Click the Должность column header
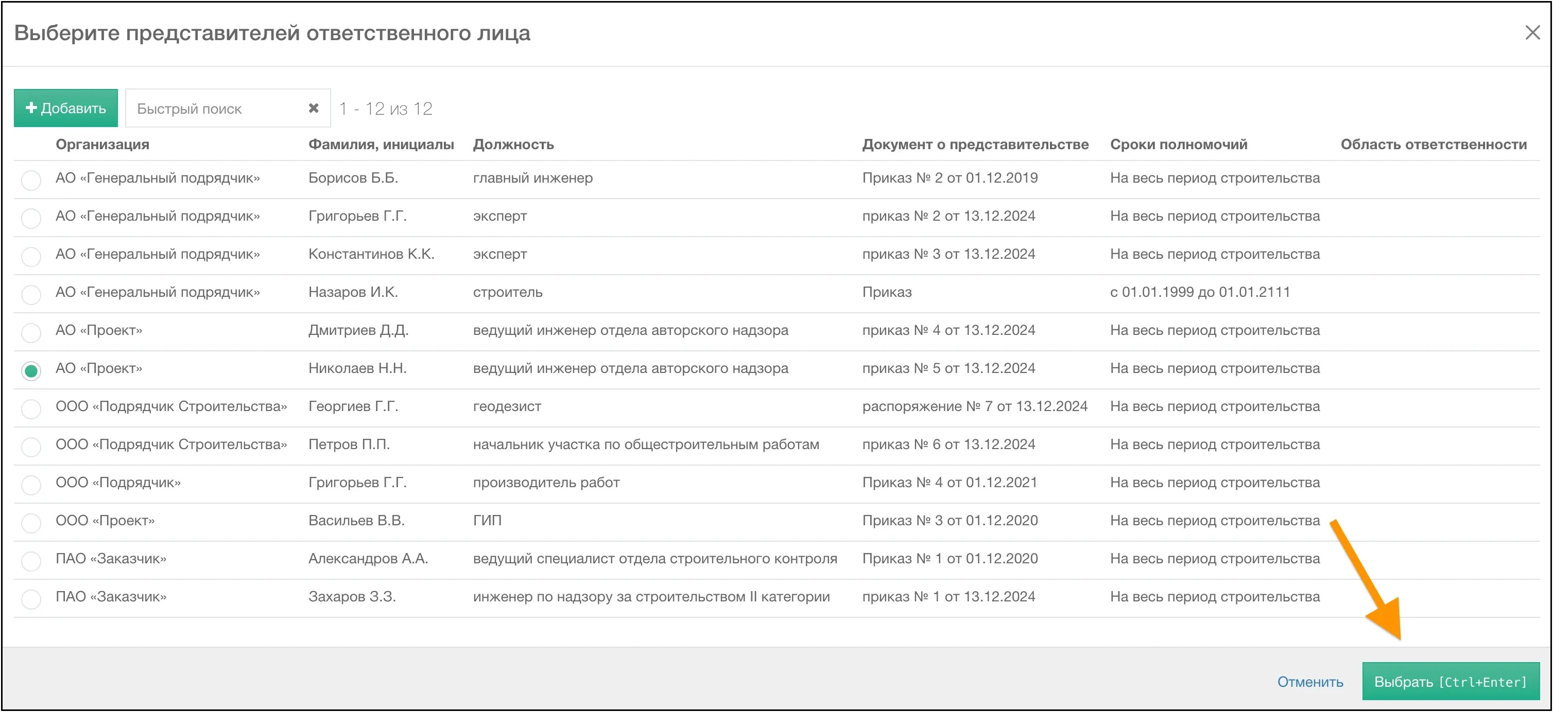The height and width of the screenshot is (712, 1553). tap(513, 145)
